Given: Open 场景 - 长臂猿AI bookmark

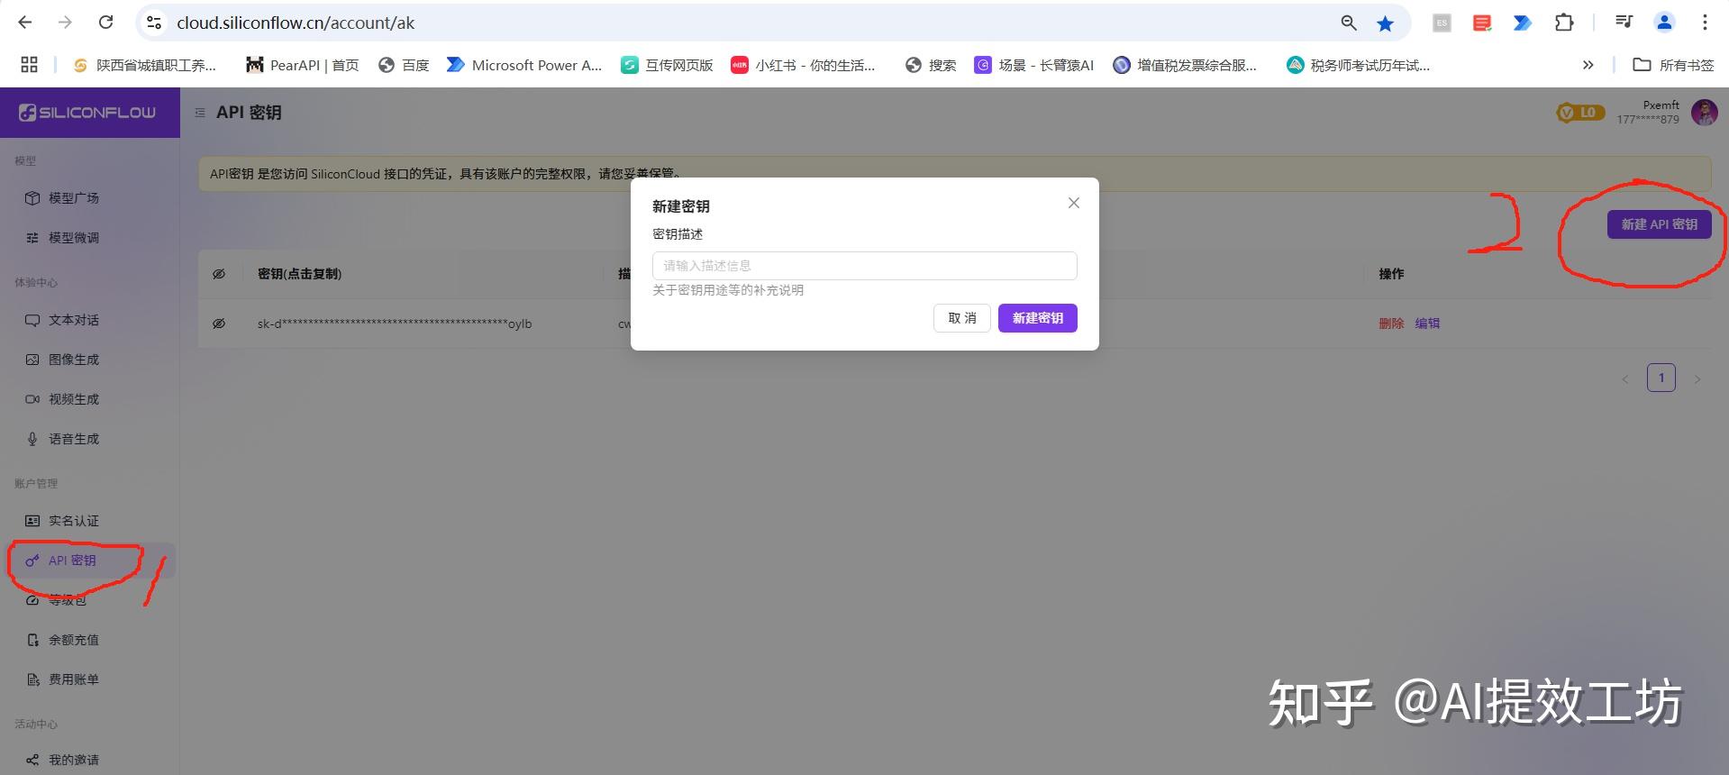Looking at the screenshot, I should click(x=1033, y=65).
